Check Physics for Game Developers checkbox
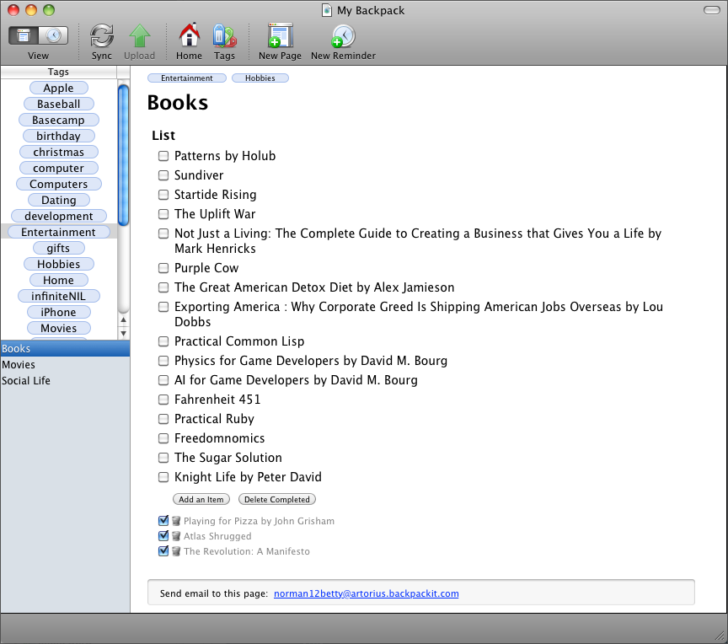 (163, 361)
